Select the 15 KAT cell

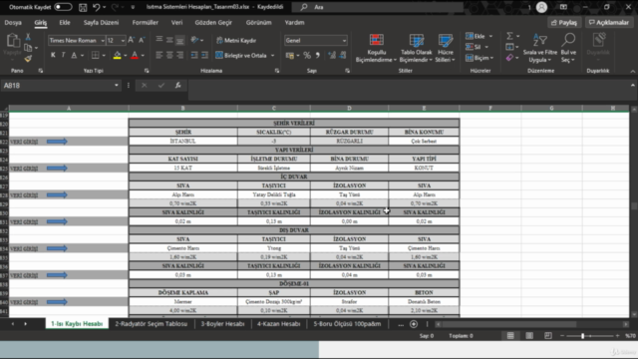coord(183,168)
